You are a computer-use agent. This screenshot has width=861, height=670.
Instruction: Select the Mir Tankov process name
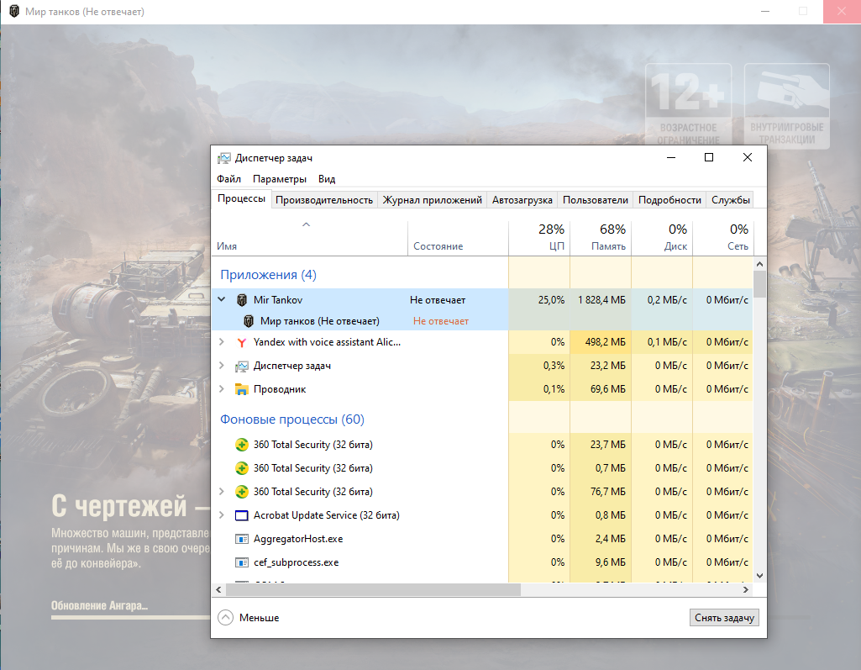[278, 300]
